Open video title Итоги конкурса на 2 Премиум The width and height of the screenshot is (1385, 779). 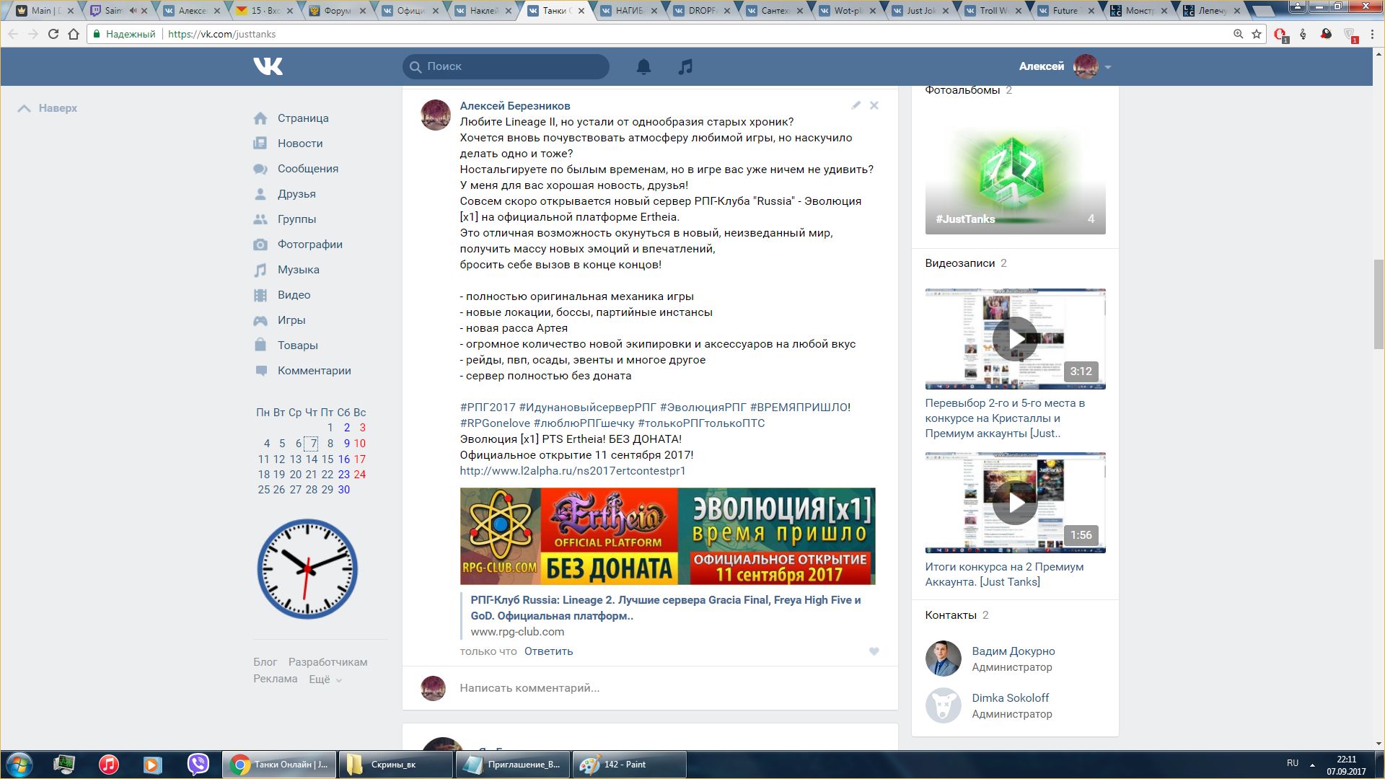coord(1004,575)
